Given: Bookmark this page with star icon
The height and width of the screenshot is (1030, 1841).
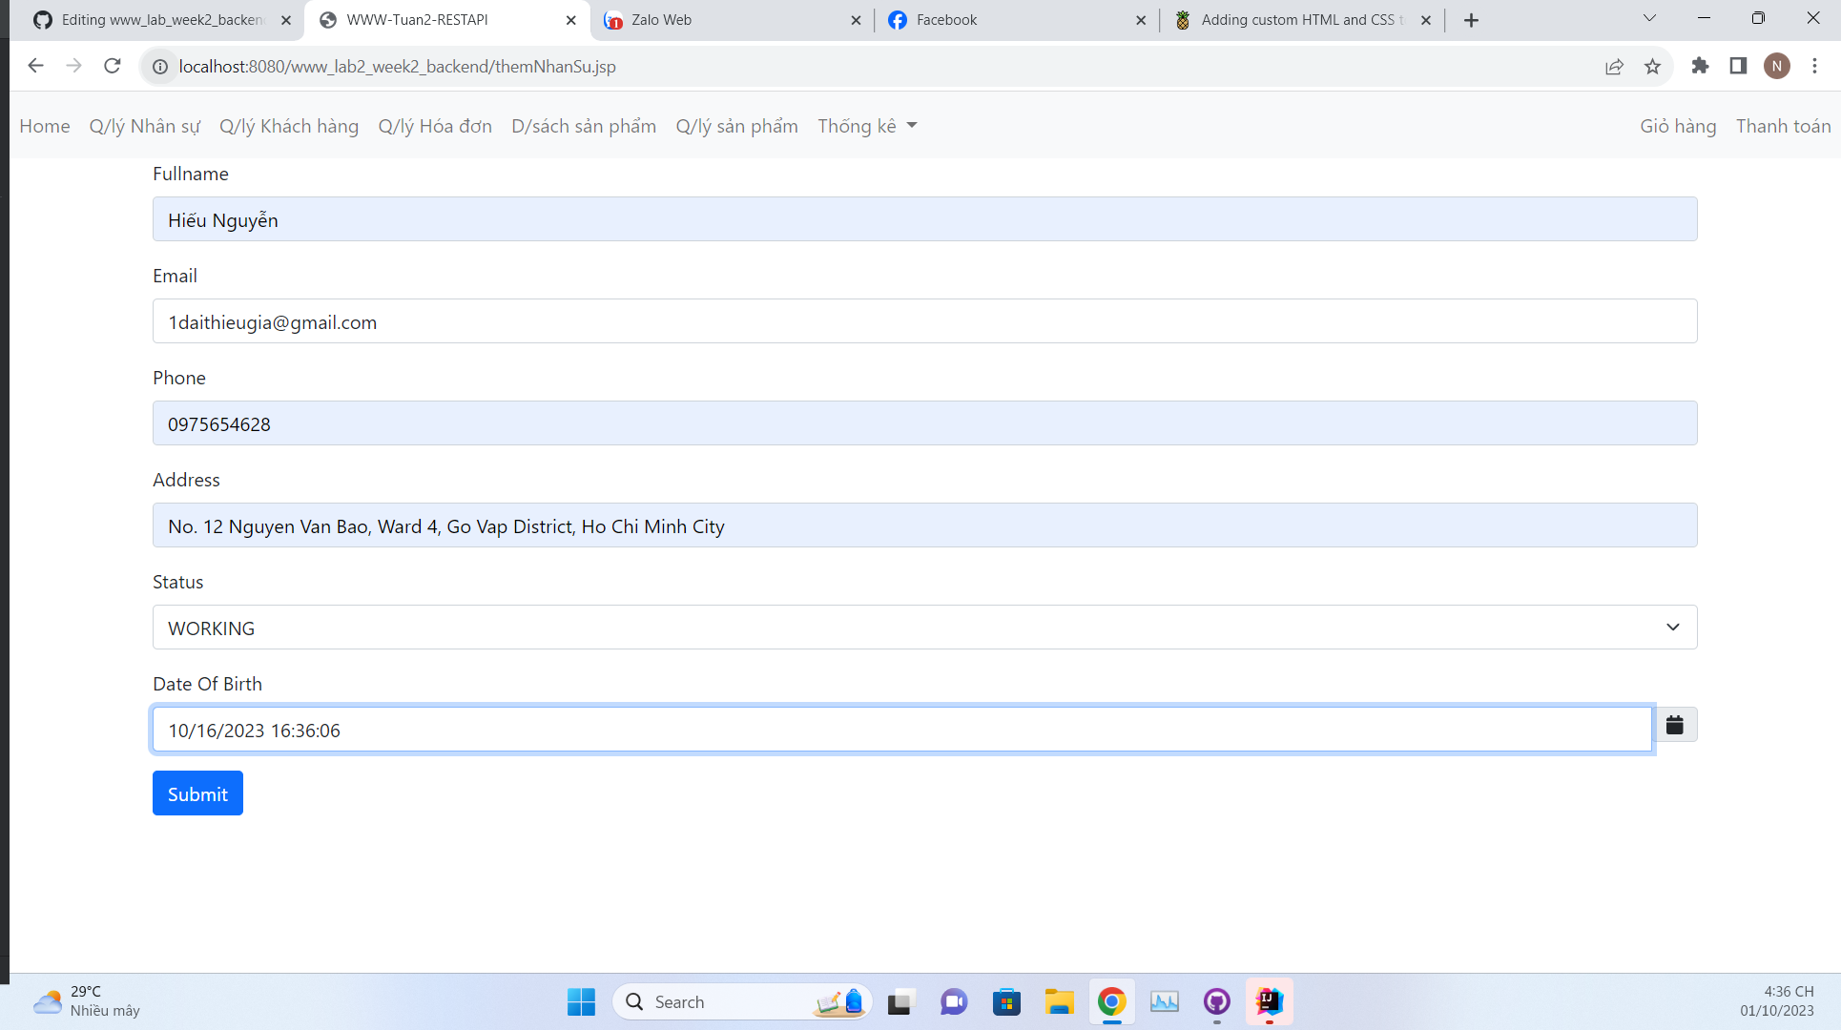Looking at the screenshot, I should click(1653, 67).
